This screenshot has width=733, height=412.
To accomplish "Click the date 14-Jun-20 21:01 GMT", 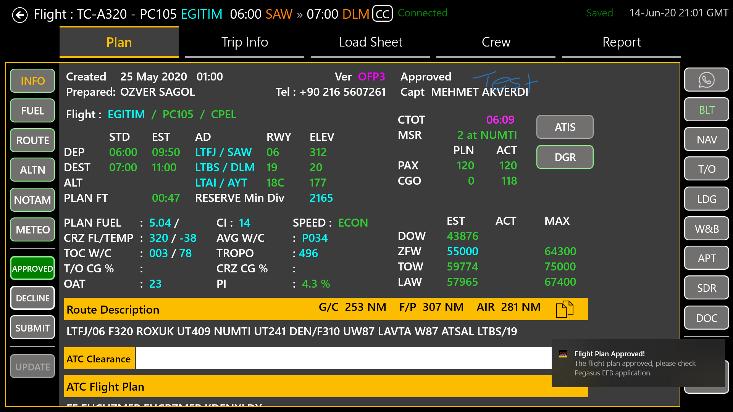I will 679,13.
